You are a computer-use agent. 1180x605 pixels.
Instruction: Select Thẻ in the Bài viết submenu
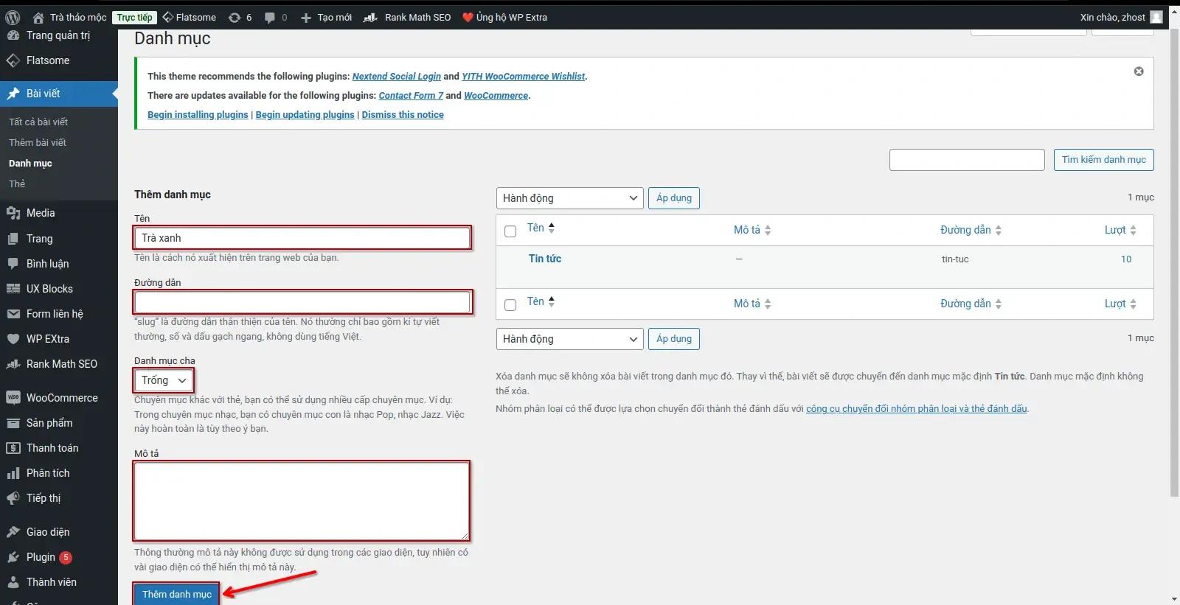(17, 183)
